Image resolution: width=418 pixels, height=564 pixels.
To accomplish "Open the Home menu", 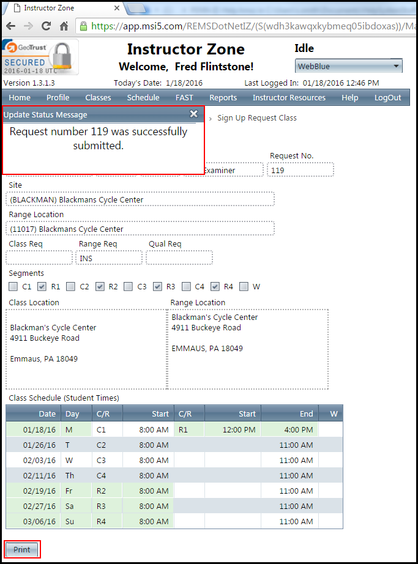I will (x=20, y=97).
